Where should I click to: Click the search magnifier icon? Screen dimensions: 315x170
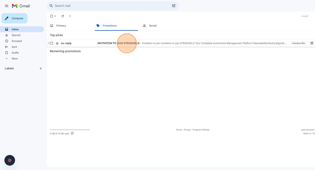click(x=51, y=6)
